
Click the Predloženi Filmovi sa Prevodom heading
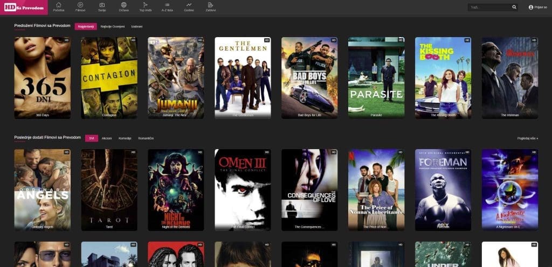tap(42, 26)
